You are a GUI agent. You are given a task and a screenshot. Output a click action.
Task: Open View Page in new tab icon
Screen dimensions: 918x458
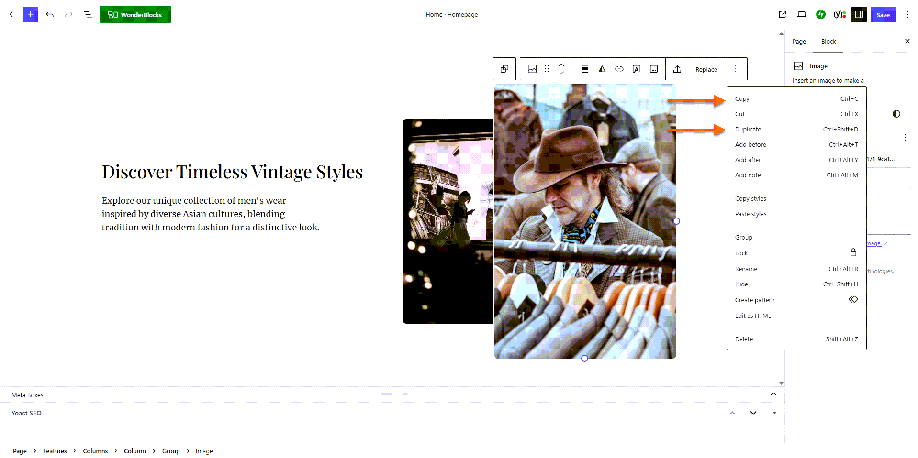[783, 14]
